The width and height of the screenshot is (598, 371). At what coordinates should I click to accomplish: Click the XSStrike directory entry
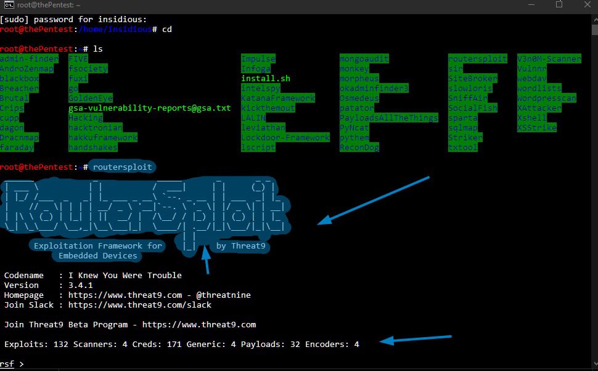[x=536, y=128]
